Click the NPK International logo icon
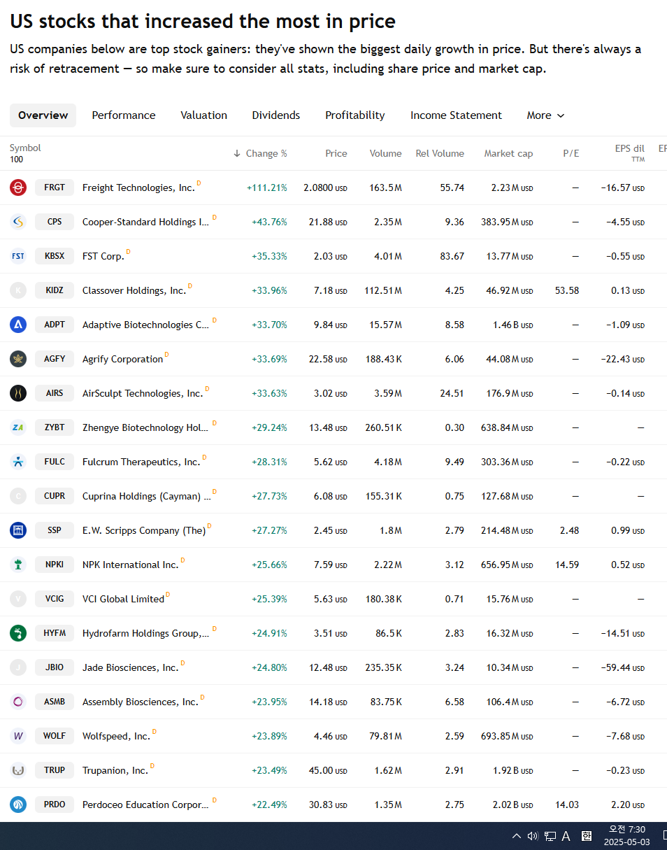This screenshot has width=667, height=850. (18, 565)
